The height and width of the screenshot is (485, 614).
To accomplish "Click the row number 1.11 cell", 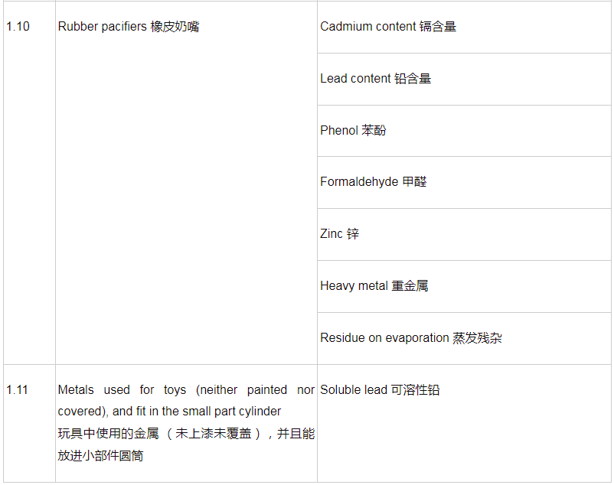I will [x=18, y=390].
